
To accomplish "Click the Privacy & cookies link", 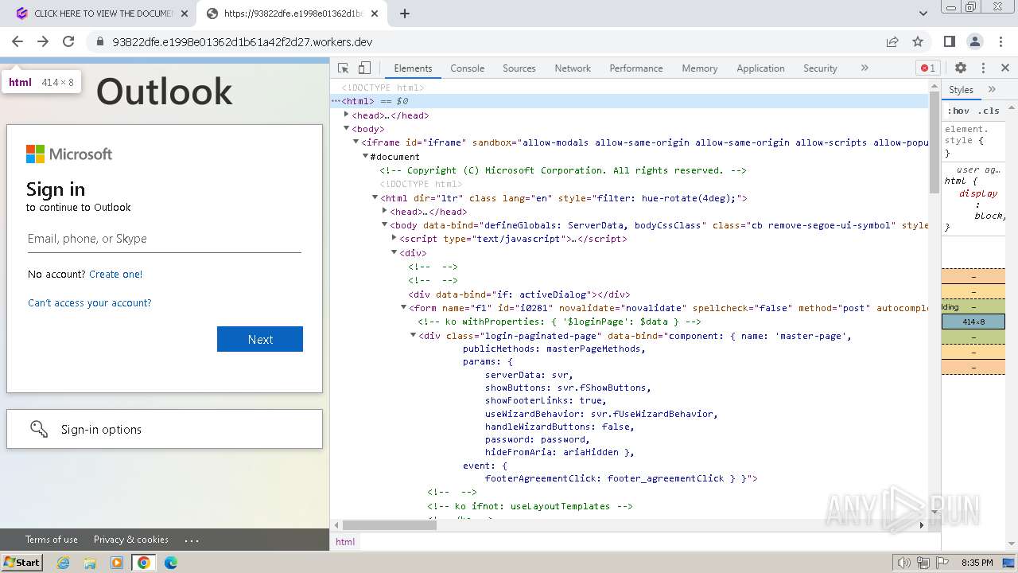I will [x=131, y=540].
